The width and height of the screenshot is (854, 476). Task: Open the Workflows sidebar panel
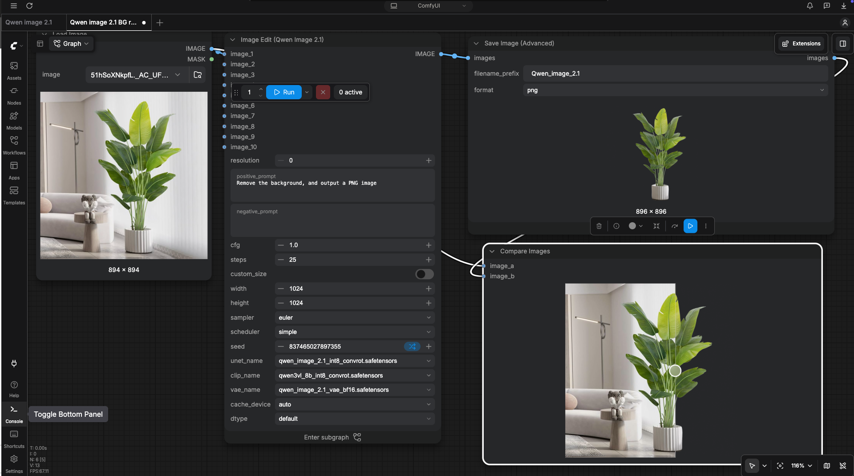14,145
